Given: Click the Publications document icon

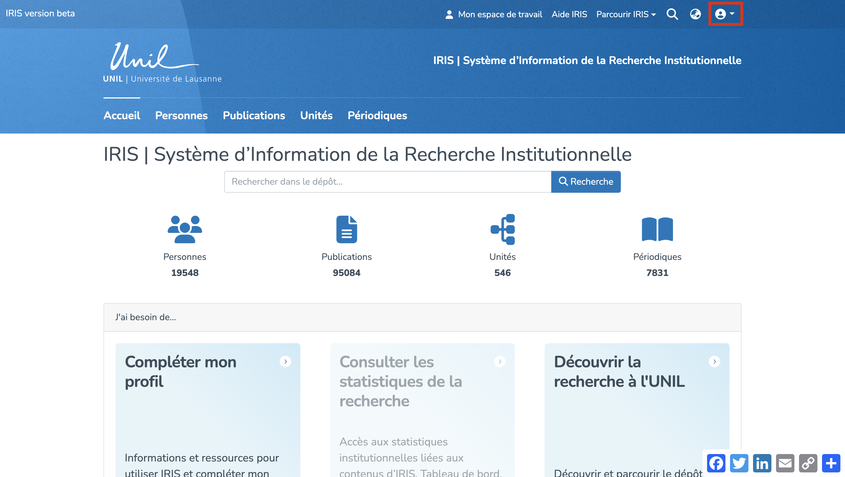Looking at the screenshot, I should 346,229.
